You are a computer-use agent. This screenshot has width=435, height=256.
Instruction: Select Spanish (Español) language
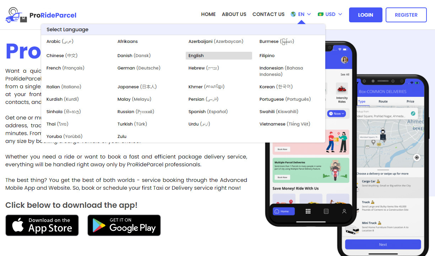pos(208,112)
